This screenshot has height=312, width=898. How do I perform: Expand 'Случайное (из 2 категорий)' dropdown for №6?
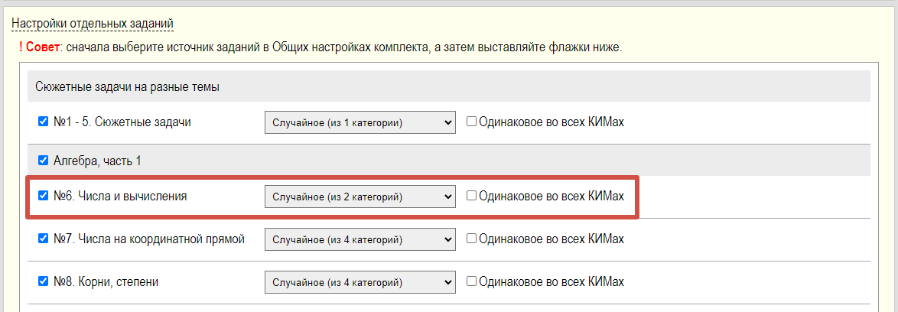[x=360, y=197]
